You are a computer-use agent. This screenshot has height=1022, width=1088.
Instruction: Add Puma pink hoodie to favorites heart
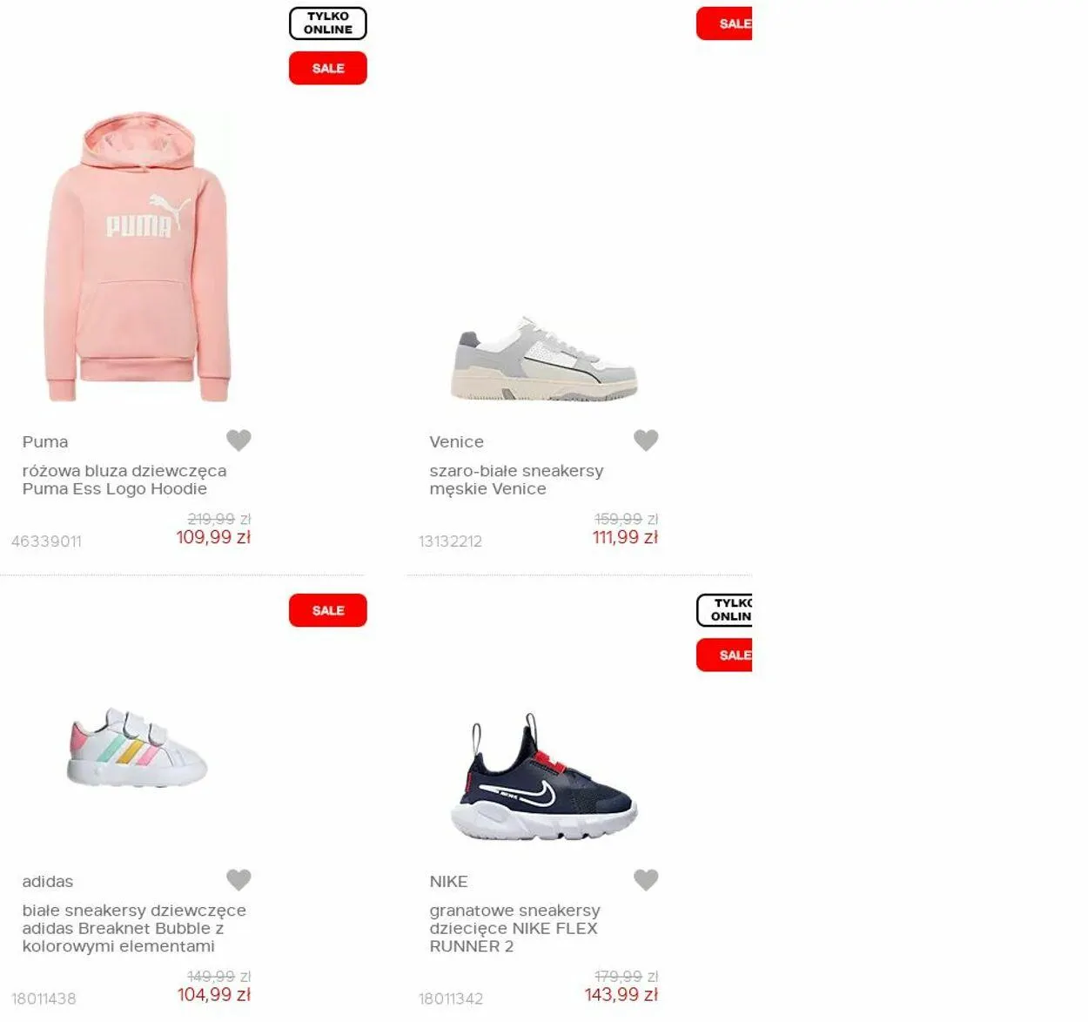(x=238, y=440)
